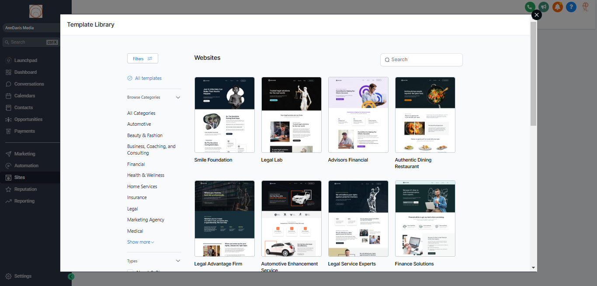This screenshot has height=286, width=597.
Task: Expand categories with Show more
Action: point(140,242)
